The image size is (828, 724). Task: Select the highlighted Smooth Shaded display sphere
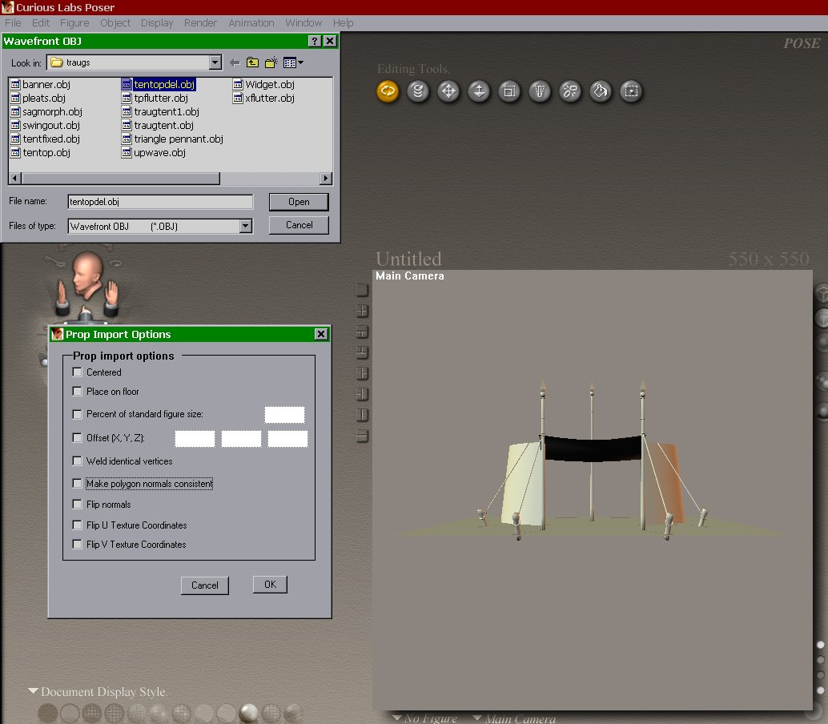(249, 713)
